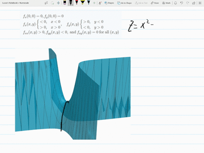Click the handwritten z = x² equation

pos(141,26)
